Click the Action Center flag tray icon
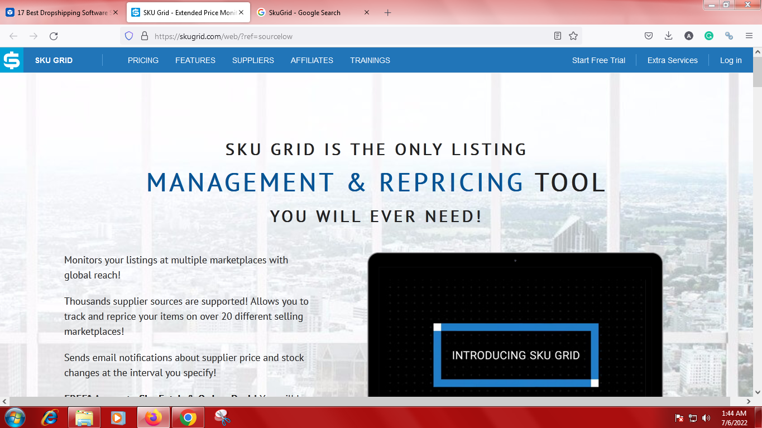 679,417
